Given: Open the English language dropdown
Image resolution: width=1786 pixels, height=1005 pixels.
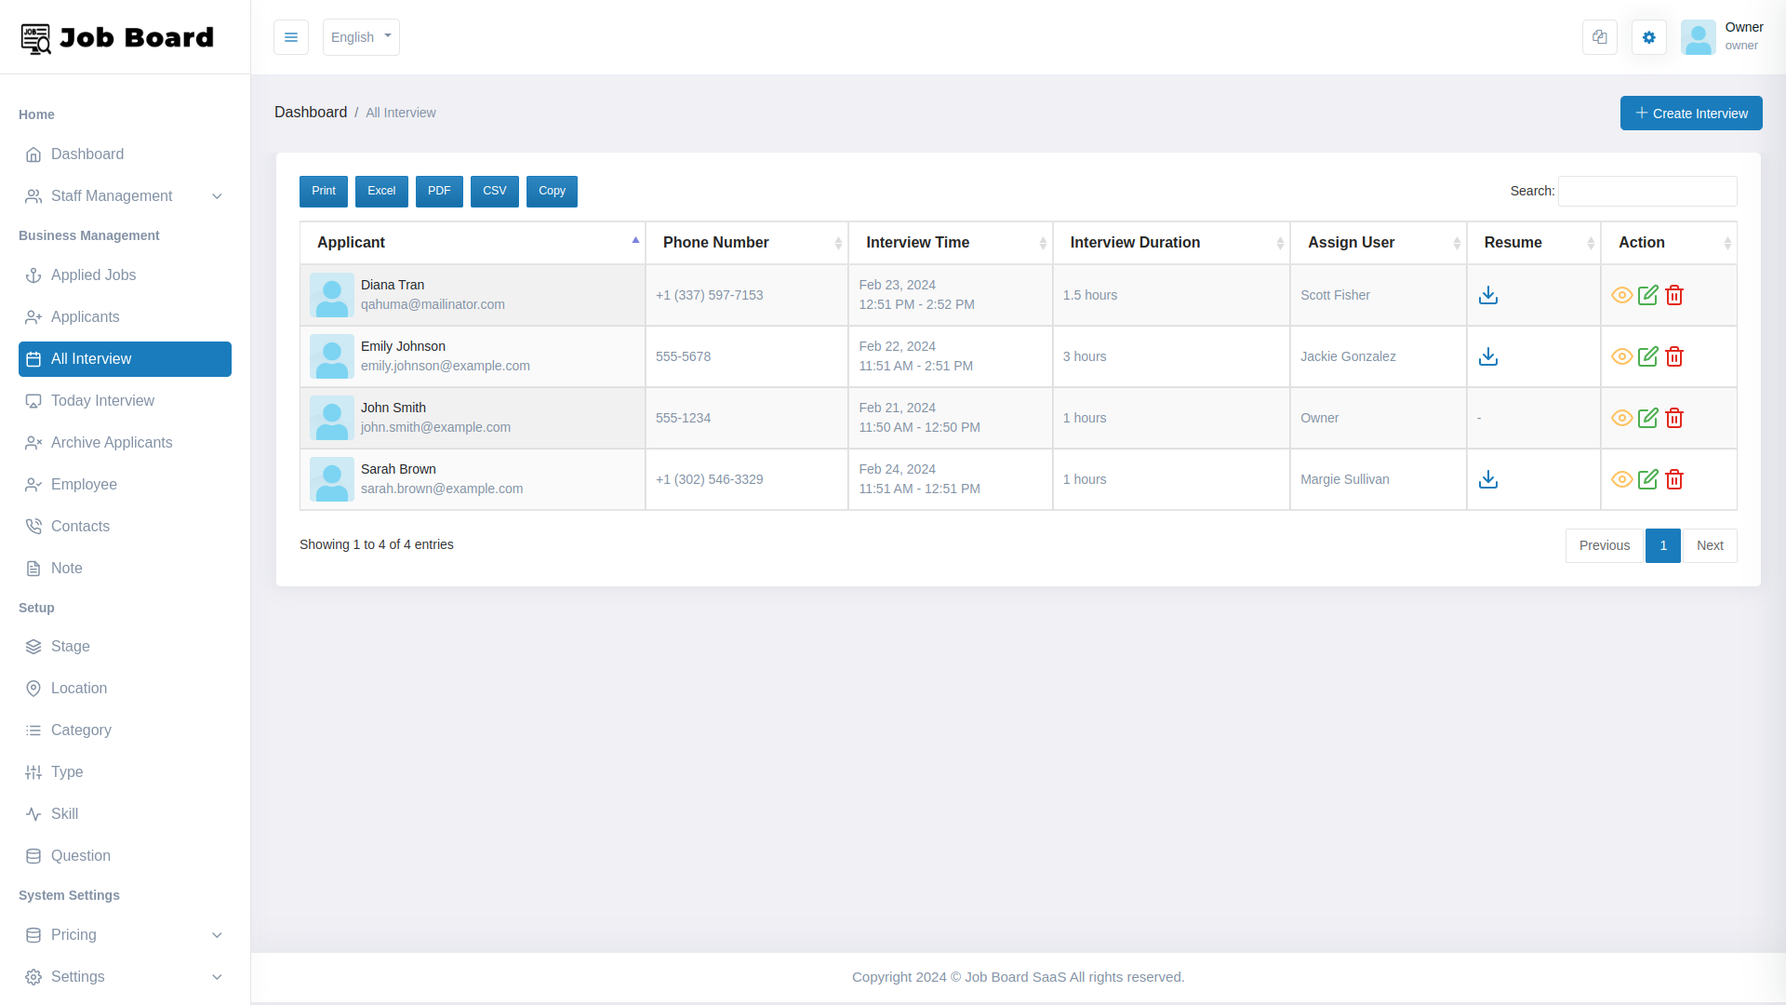Looking at the screenshot, I should (x=361, y=37).
